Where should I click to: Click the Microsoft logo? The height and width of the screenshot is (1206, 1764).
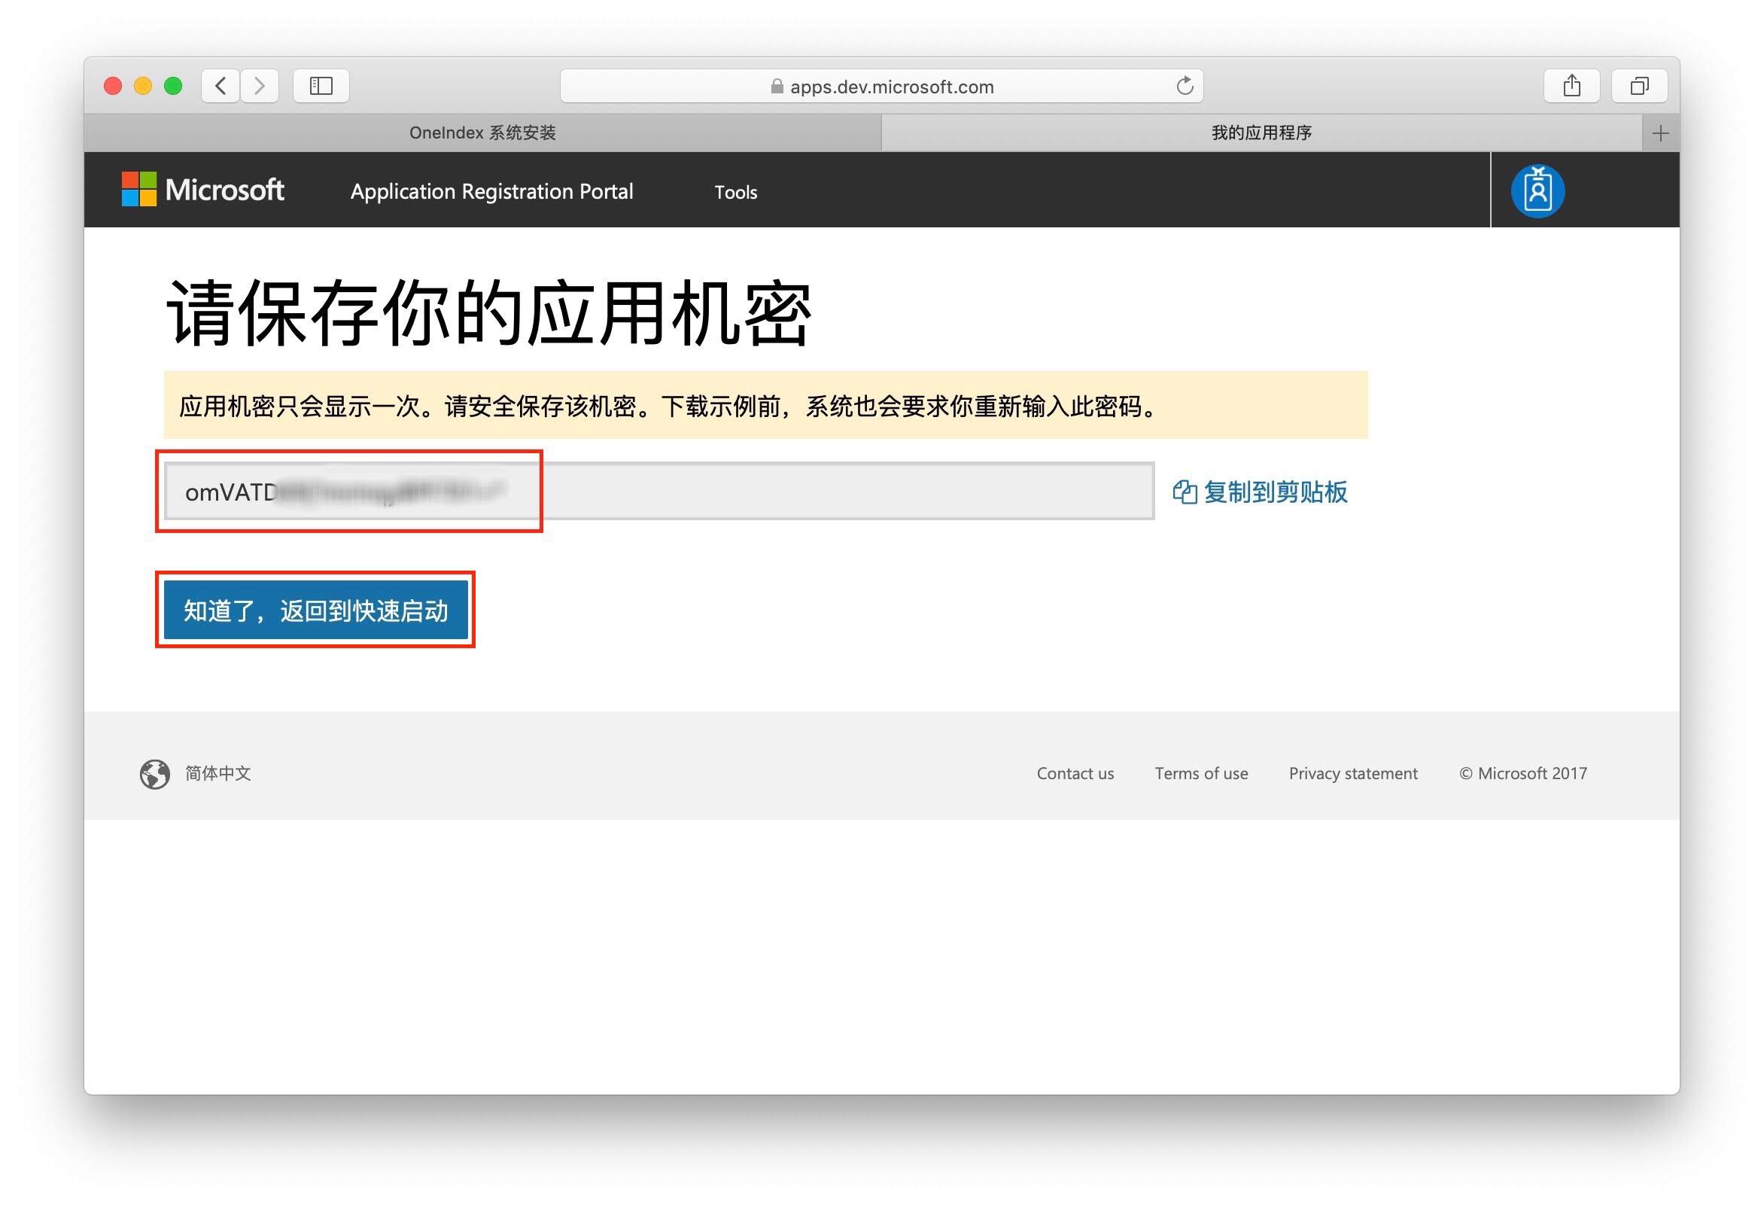[x=202, y=189]
